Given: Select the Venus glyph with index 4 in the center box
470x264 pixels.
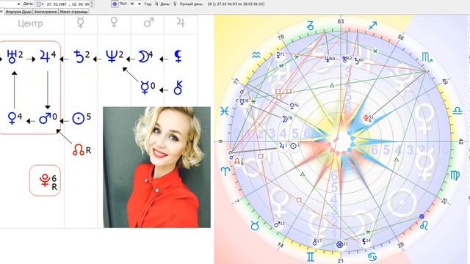Looking at the screenshot, I should (12, 118).
